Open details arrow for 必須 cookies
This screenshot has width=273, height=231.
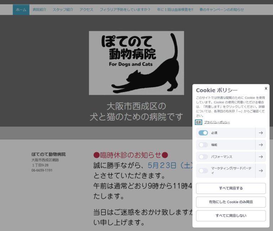pos(261,133)
